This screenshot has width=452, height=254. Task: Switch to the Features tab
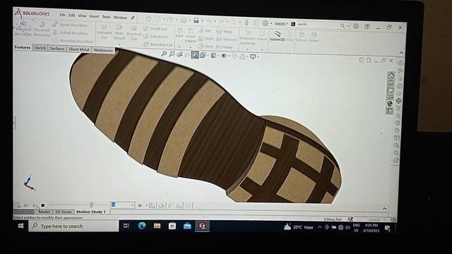(23, 47)
